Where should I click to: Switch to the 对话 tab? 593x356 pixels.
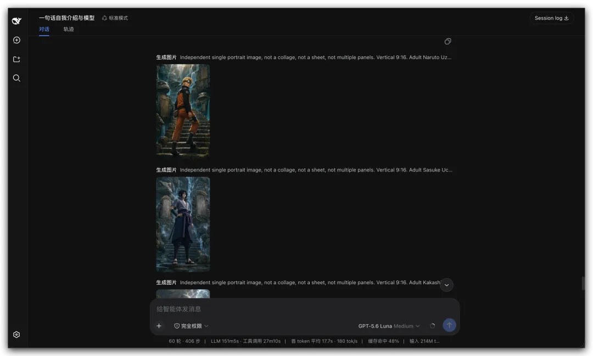click(x=44, y=30)
